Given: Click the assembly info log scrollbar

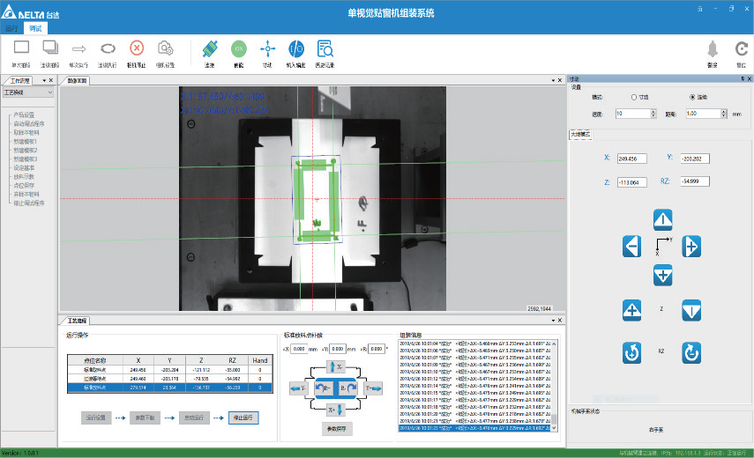Looking at the screenshot, I should point(554,386).
